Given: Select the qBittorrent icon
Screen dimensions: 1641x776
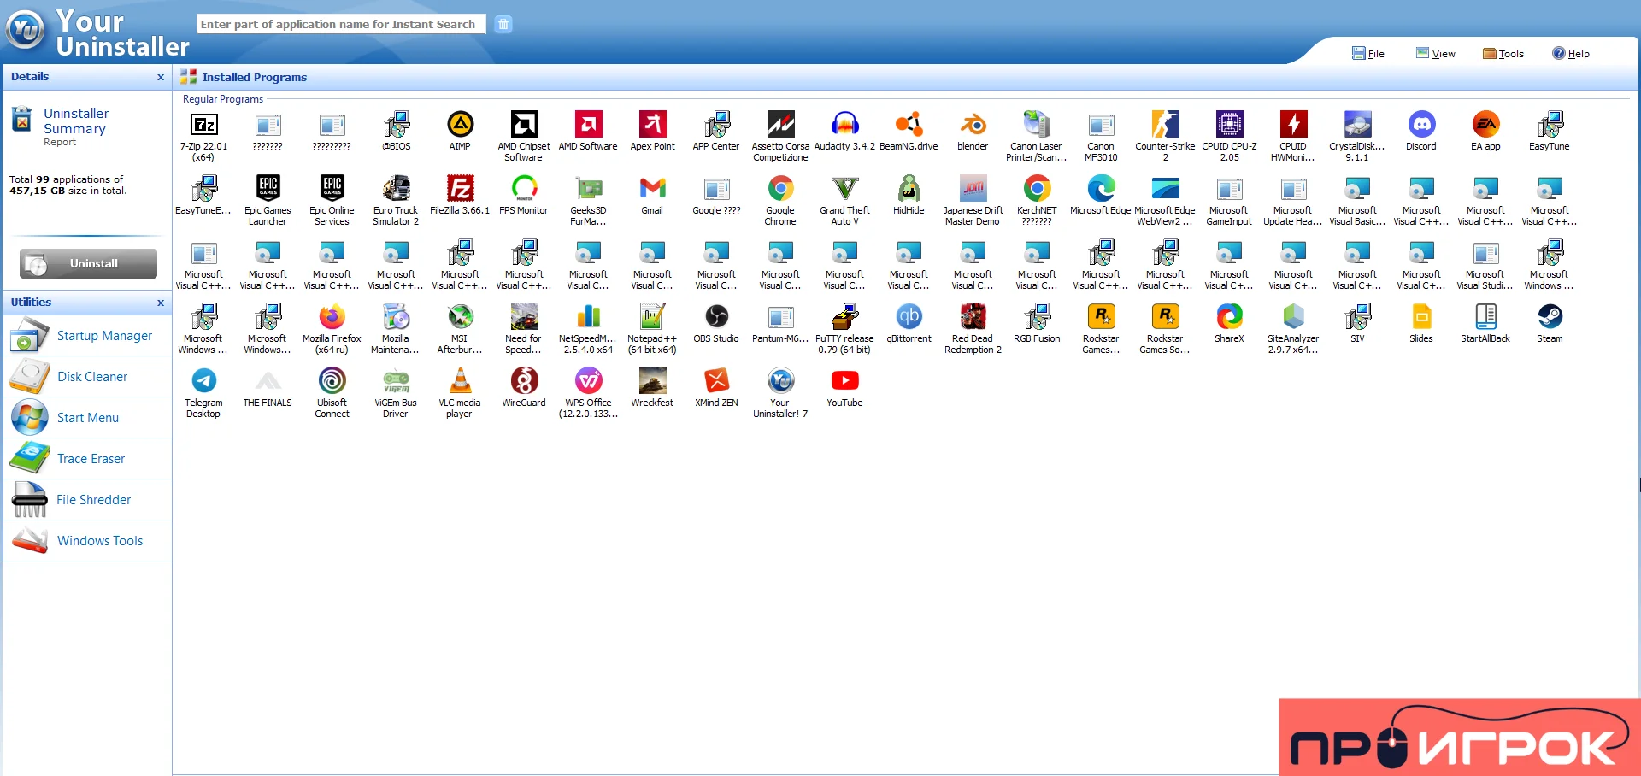Looking at the screenshot, I should point(909,317).
